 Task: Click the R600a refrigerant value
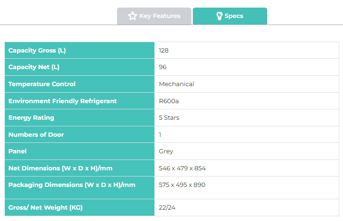[x=169, y=101]
